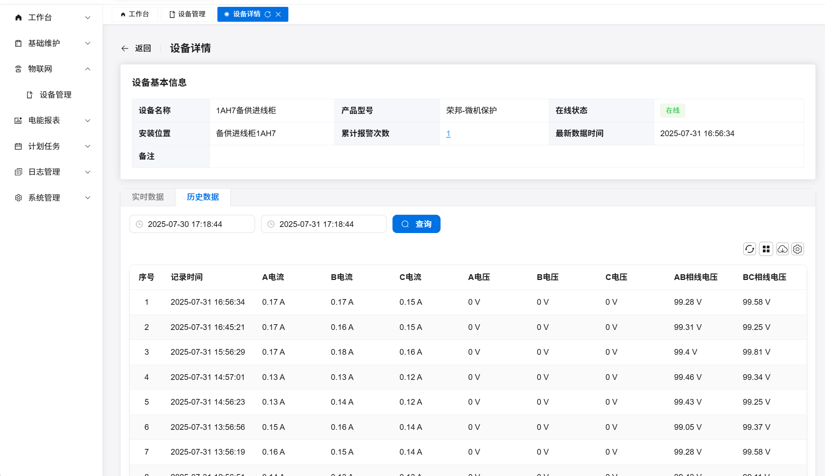Image resolution: width=825 pixels, height=476 pixels.
Task: Open the 设备管理 page tab
Action: point(188,14)
